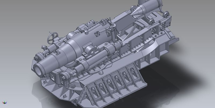Click the XYZ orientation triad in the corner
This screenshot has height=108, width=215.
pyautogui.click(x=4, y=102)
